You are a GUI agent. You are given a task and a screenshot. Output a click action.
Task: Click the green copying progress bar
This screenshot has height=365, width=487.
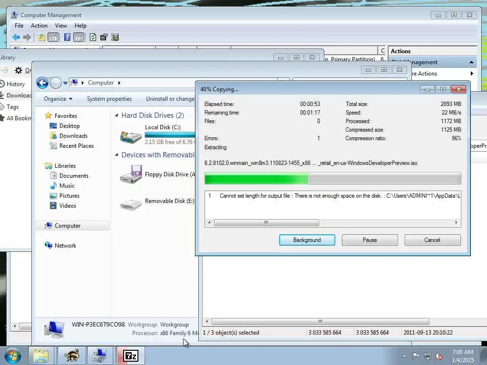tap(332, 179)
